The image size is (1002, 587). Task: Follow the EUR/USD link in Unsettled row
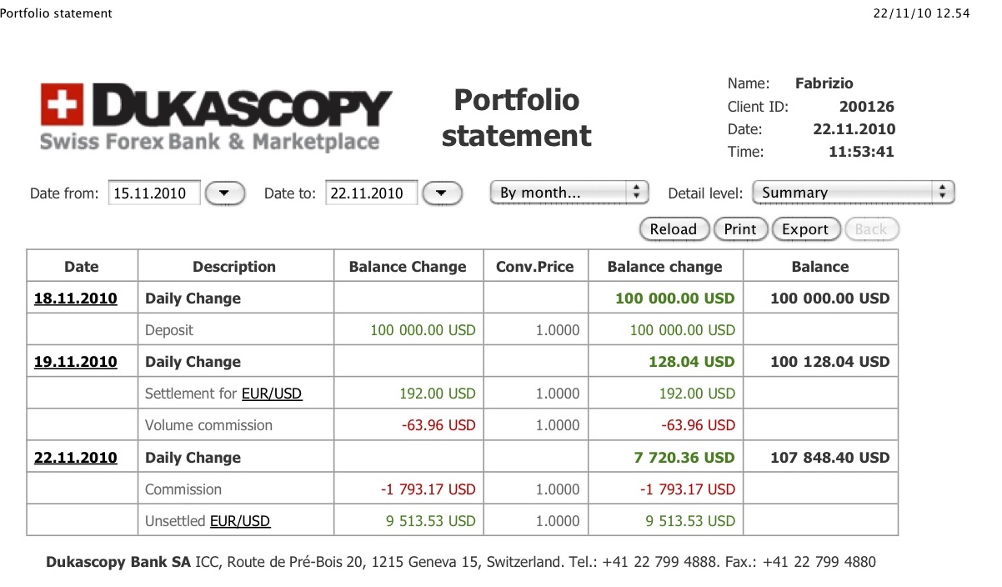240,521
